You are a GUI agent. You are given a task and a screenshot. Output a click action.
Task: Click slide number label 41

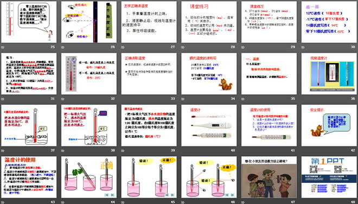(293, 150)
